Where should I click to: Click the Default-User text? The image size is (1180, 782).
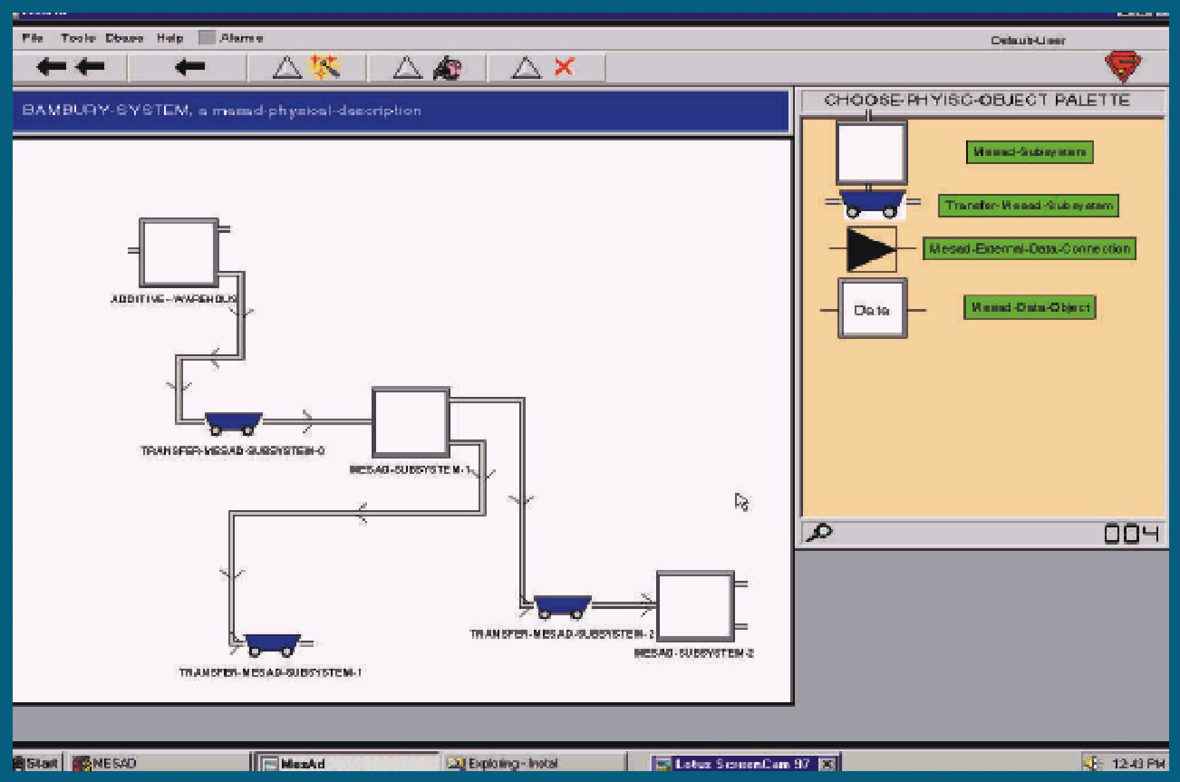pyautogui.click(x=1029, y=40)
